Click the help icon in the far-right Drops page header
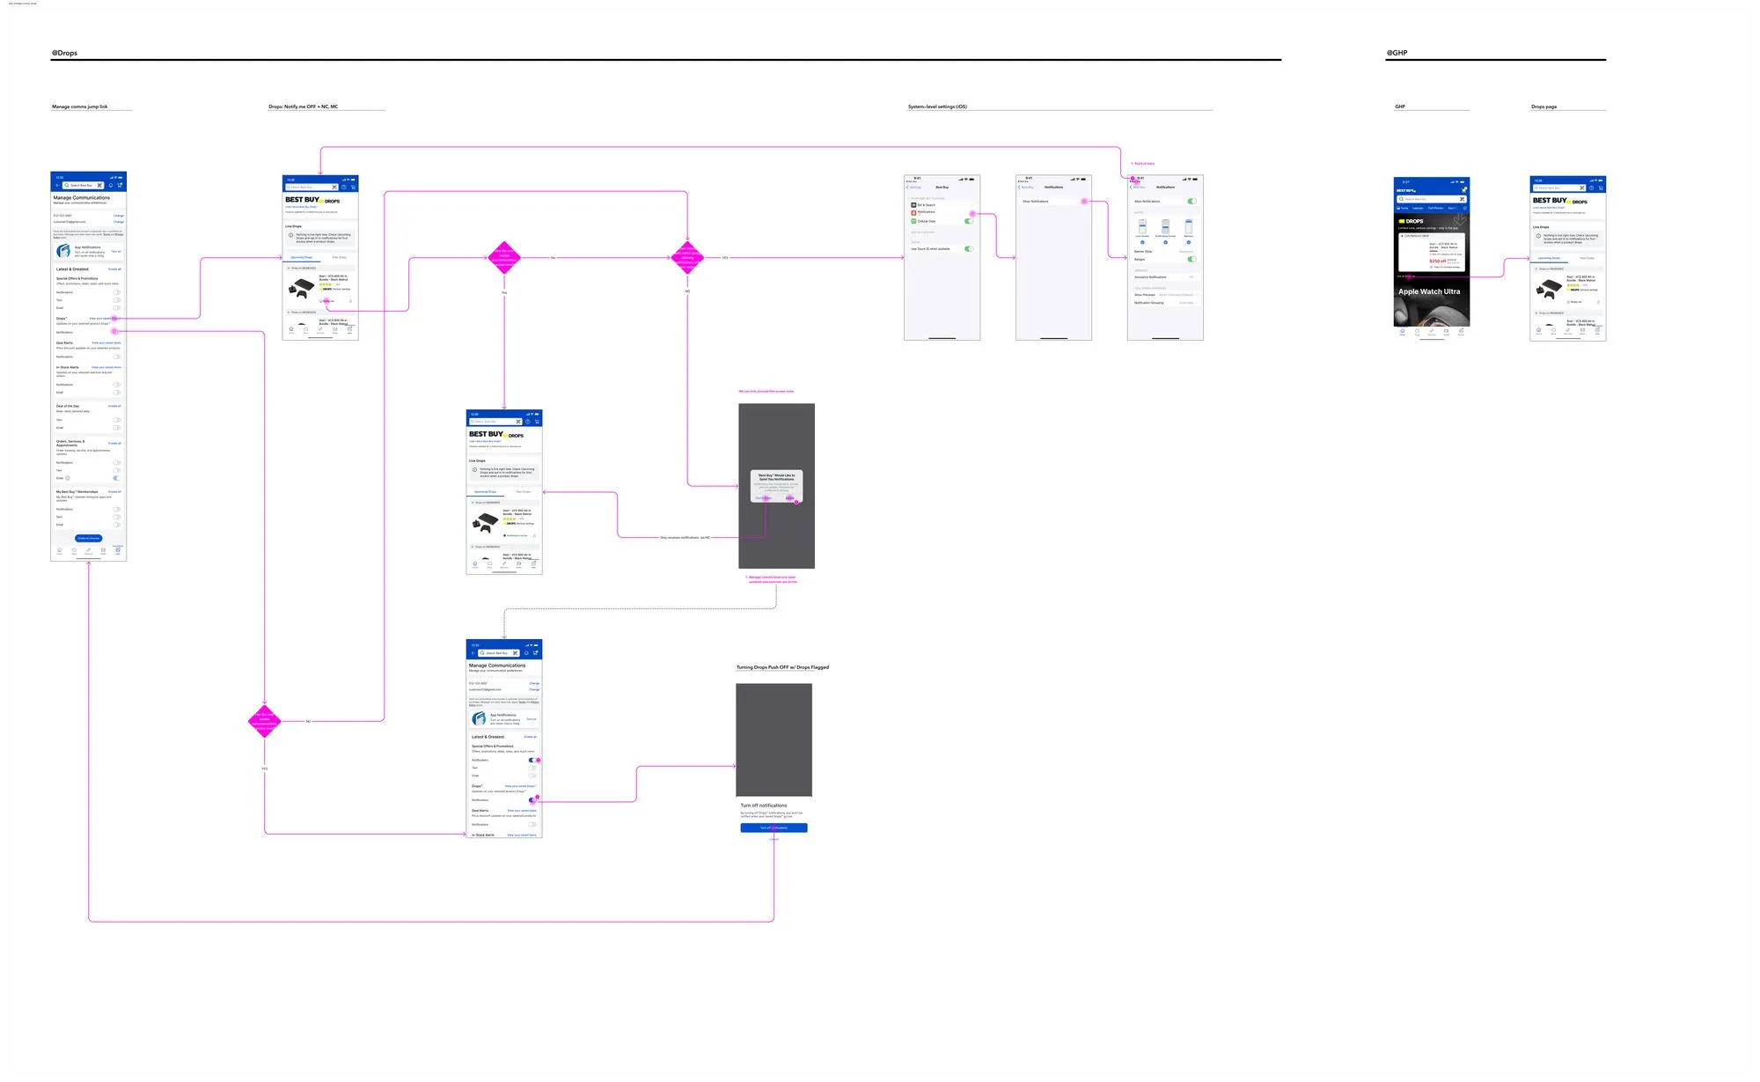This screenshot has width=1760, height=1082. click(1591, 188)
